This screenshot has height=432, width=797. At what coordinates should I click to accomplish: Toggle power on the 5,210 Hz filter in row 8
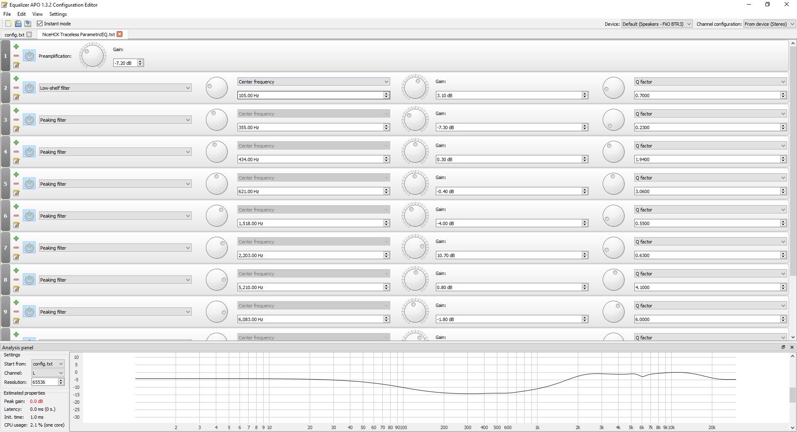[x=29, y=280]
